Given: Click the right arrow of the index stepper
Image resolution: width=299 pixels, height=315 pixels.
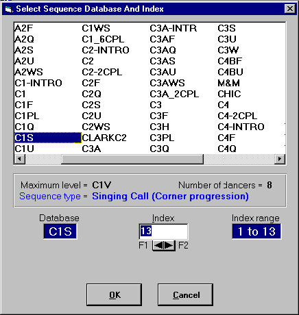Looking at the screenshot, I should pyautogui.click(x=169, y=245).
